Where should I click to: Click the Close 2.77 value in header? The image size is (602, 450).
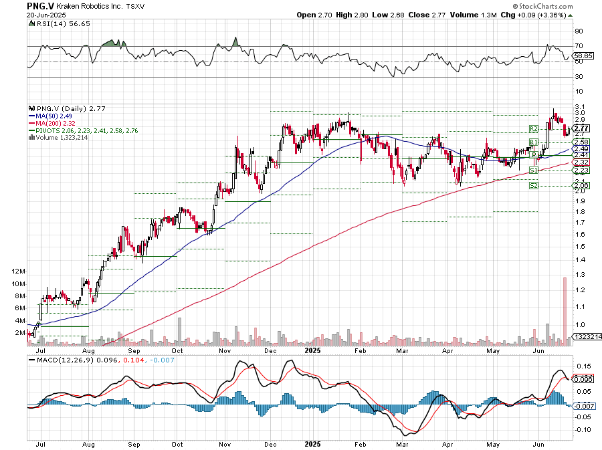click(427, 15)
